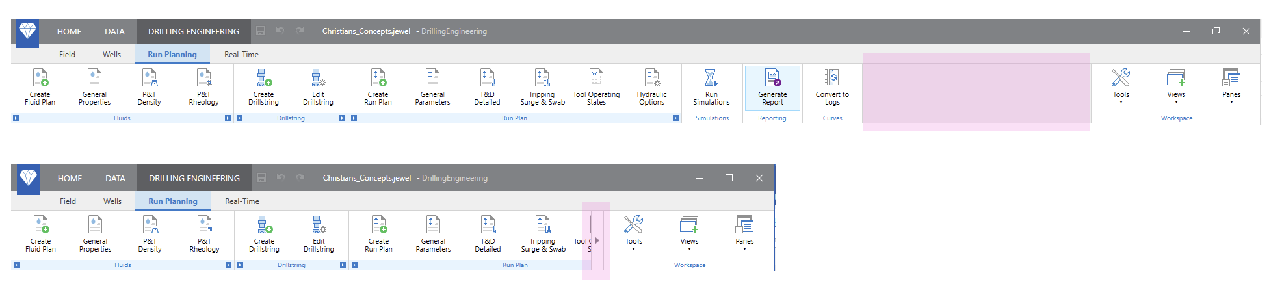Click the save icon in the narrower window title bar
This screenshot has height=286, width=1269.
(261, 177)
